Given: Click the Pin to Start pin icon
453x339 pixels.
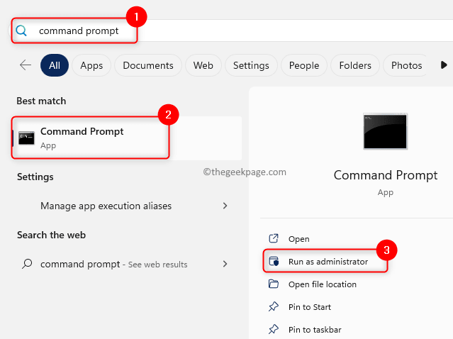Looking at the screenshot, I should [274, 307].
